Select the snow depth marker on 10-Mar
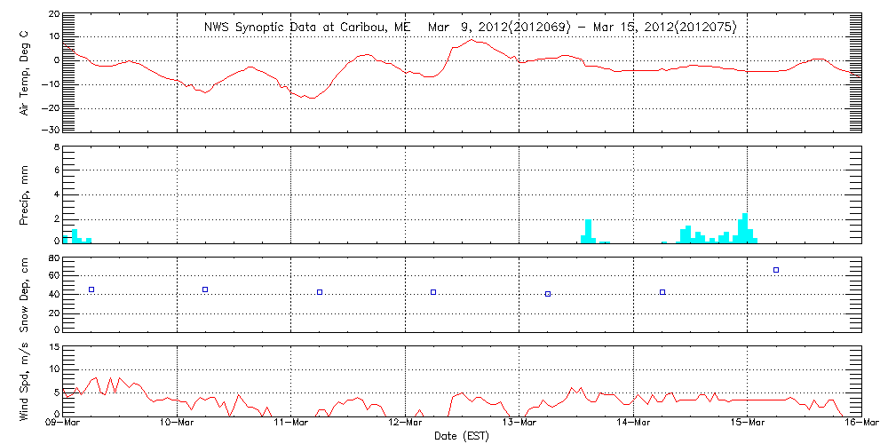 pyautogui.click(x=205, y=289)
